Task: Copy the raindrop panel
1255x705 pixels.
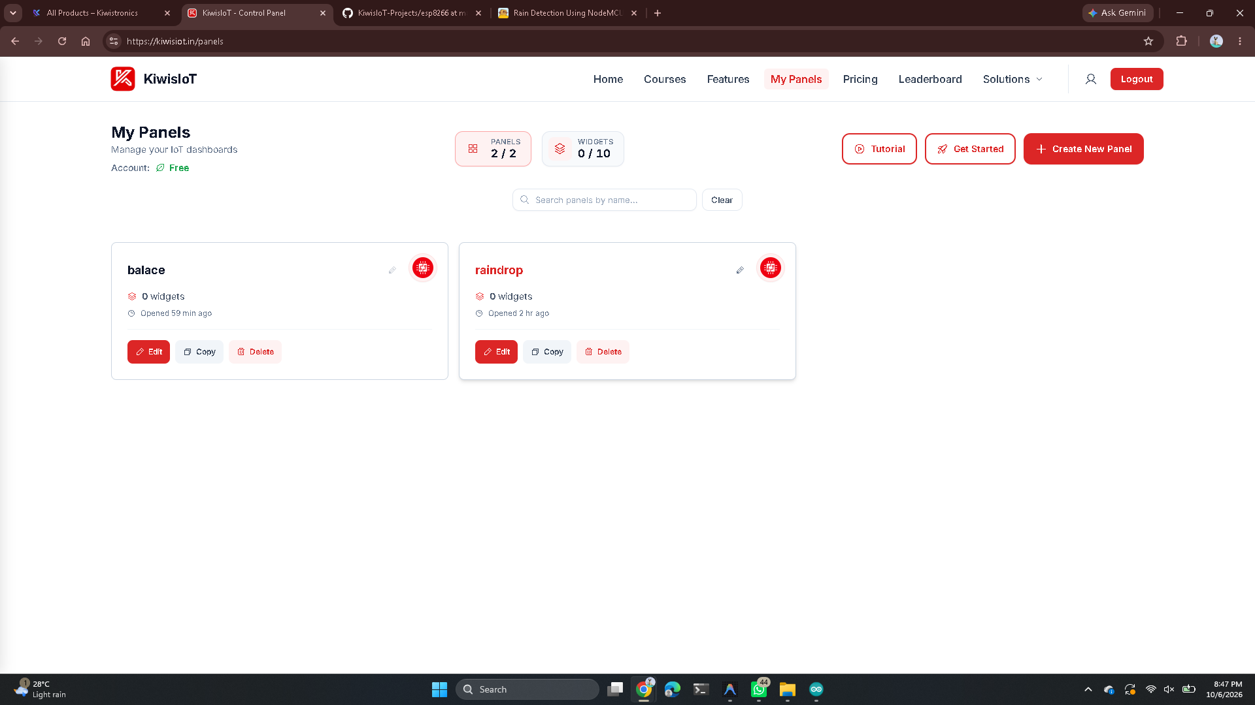Action: (547, 352)
